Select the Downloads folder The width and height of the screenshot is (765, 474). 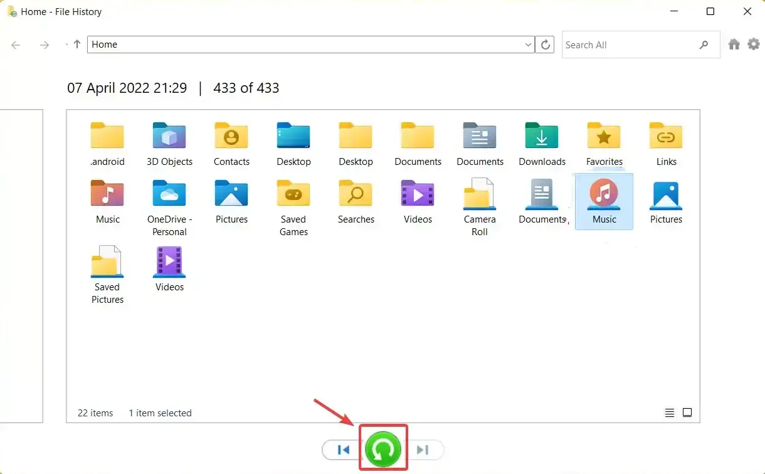(x=542, y=144)
